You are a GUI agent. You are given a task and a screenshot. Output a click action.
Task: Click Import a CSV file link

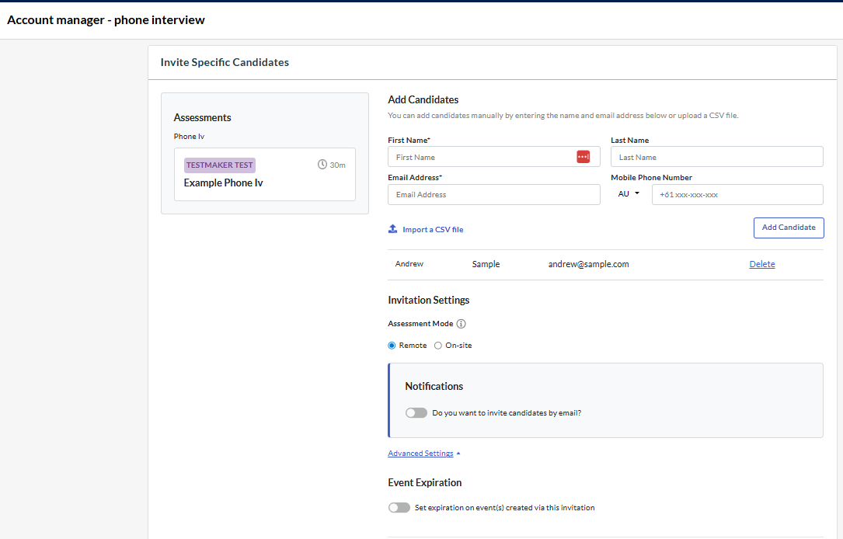click(433, 229)
